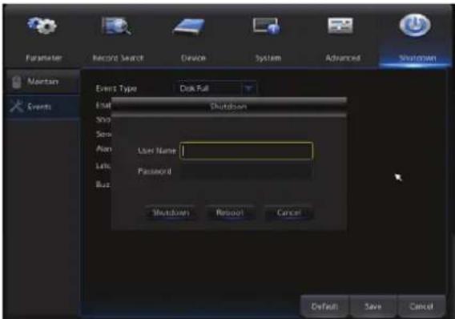
Task: Click the bottom-bar Cancel button
Action: click(x=421, y=306)
